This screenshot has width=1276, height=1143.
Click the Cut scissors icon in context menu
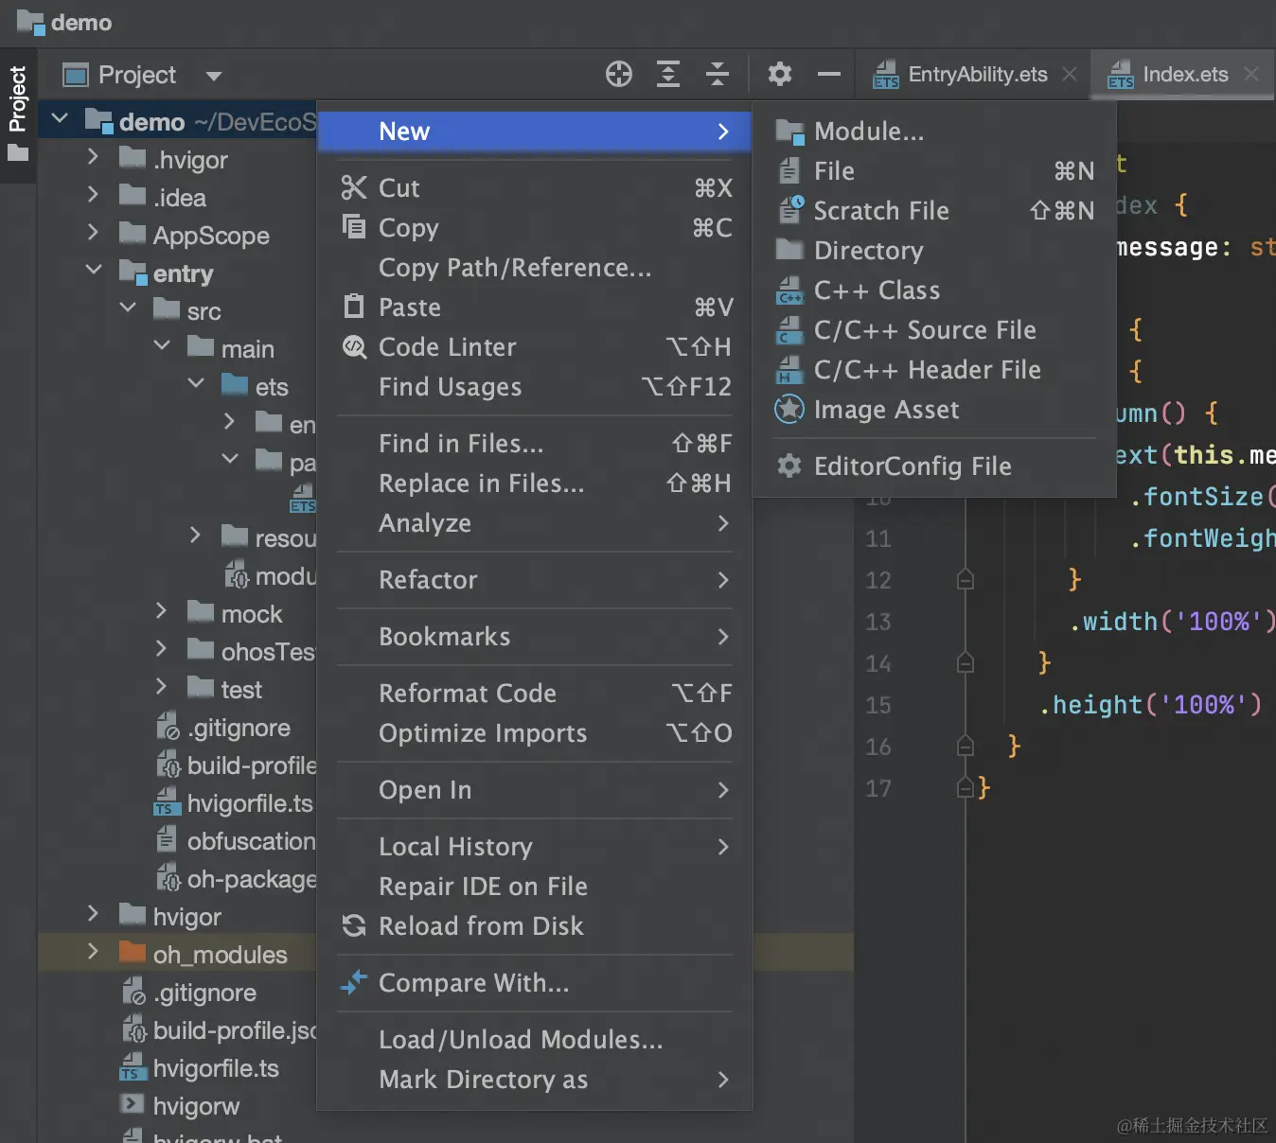click(354, 187)
